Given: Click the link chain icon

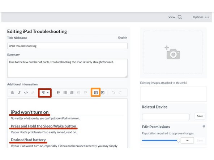Looking at the screenshot, I should tap(33, 93).
